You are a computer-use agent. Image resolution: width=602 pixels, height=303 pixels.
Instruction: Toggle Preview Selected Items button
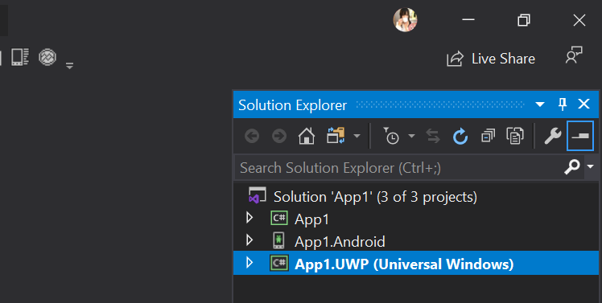[x=580, y=136]
